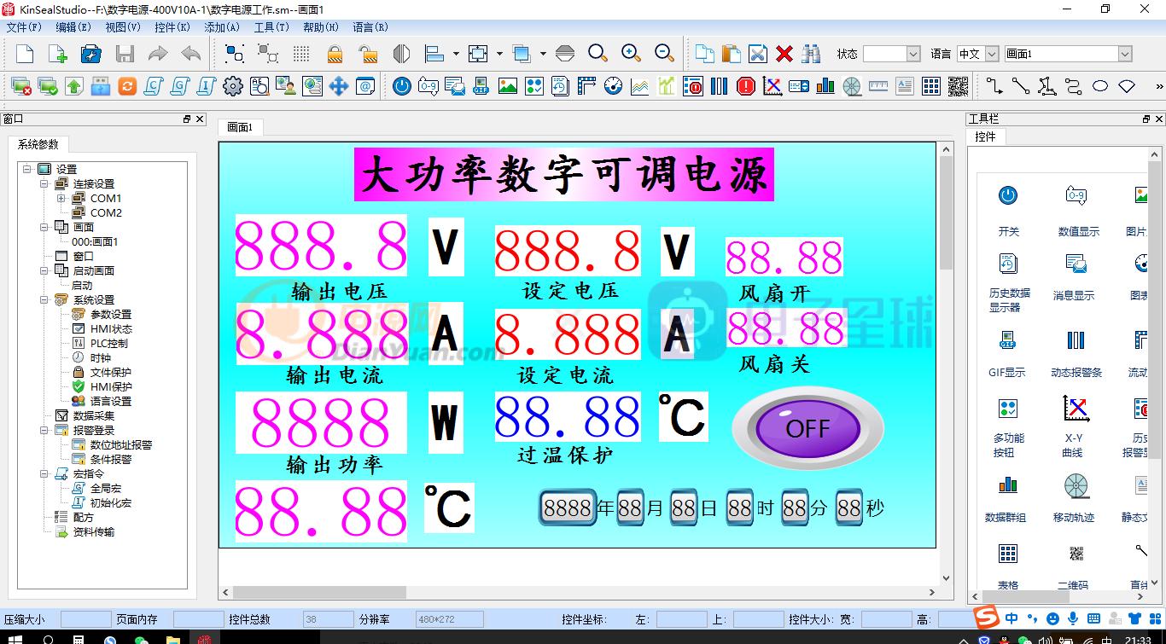Toggle grid display in the toolbar
This screenshot has height=644, width=1166.
pos(300,53)
